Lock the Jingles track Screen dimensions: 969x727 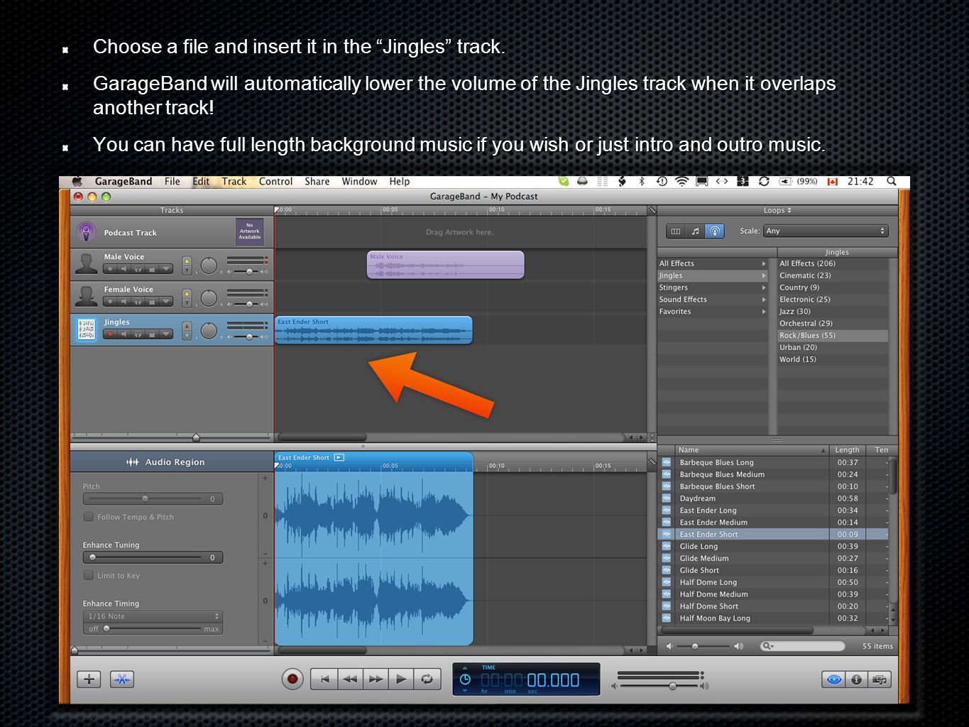point(151,334)
